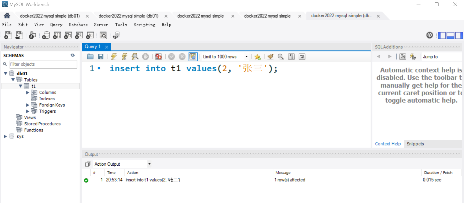
Task: Switch to the Snippets tab
Action: [x=415, y=144]
